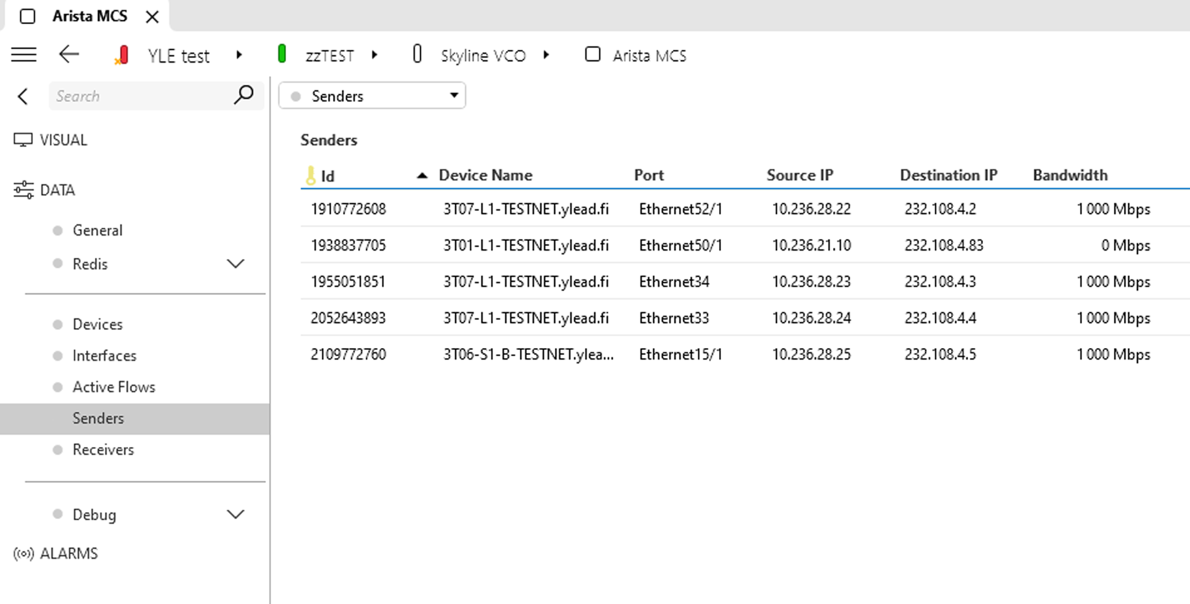The width and height of the screenshot is (1190, 604).
Task: Collapse the side panel with the chevron
Action: [22, 96]
